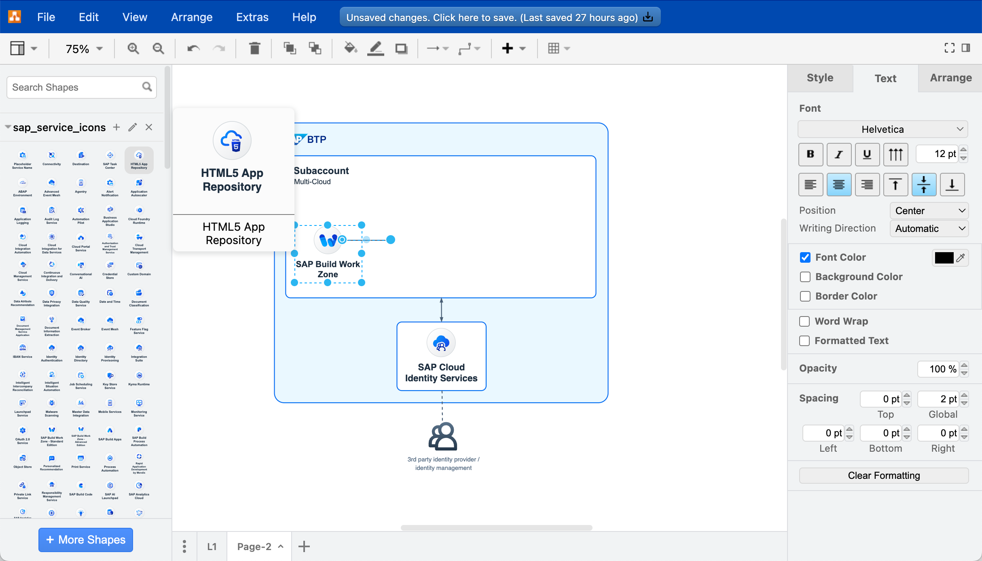Open the File menu
The width and height of the screenshot is (982, 561).
[x=46, y=17]
